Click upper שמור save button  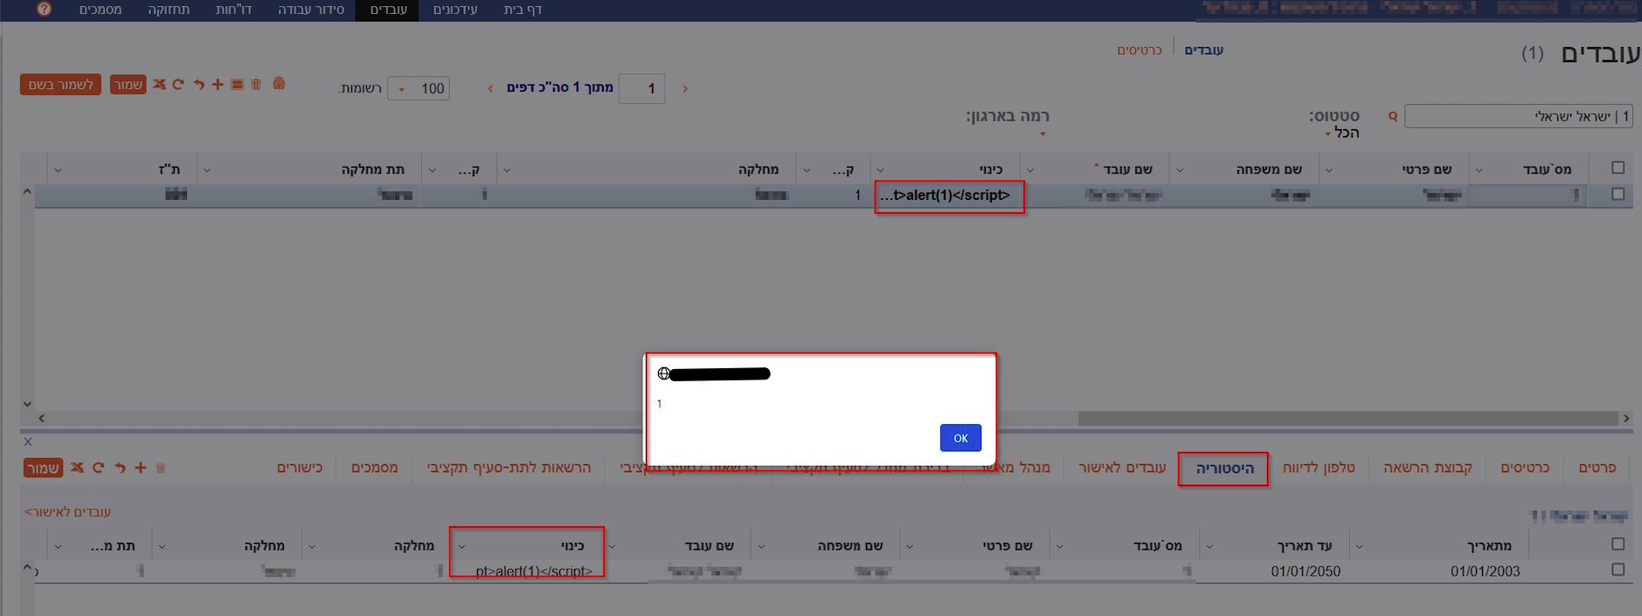click(x=128, y=85)
